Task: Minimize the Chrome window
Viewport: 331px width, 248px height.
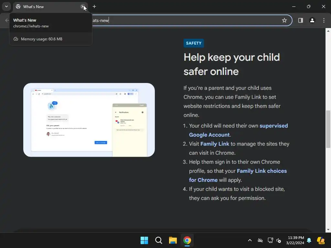Action: [x=294, y=6]
